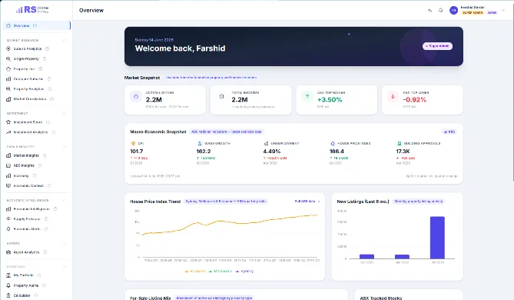Image resolution: width=514 pixels, height=300 pixels.
Task: Select the Property List house icon
Action: coord(8,69)
